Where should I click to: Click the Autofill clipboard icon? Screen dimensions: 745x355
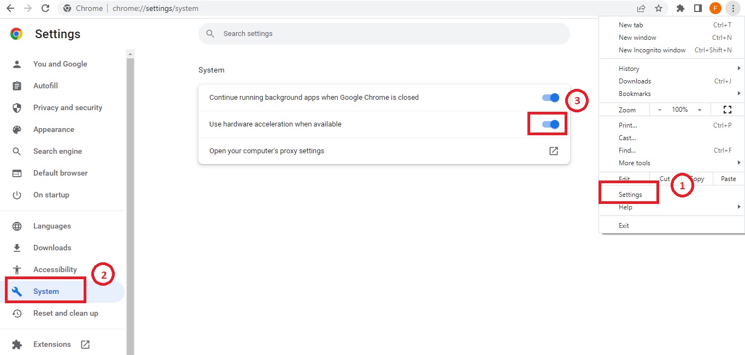tap(17, 86)
